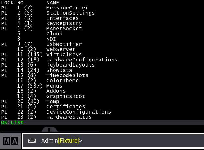This screenshot has height=150, width=204.
Task: Open the on-screen keyboard icon
Action: pos(32,141)
